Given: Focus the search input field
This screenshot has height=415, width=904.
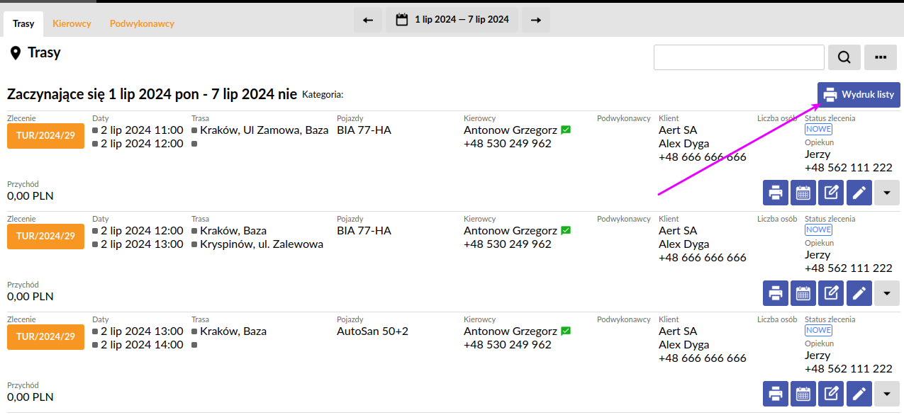Looking at the screenshot, I should (x=739, y=57).
